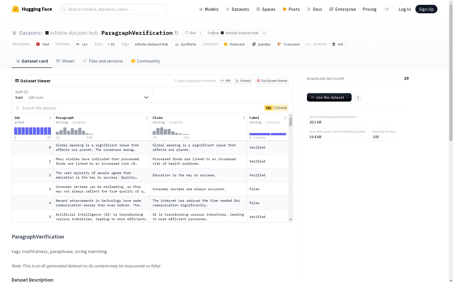The width and height of the screenshot is (453, 283).
Task: Open the infinite-dataset-hub owner link
Action: tap(74, 33)
